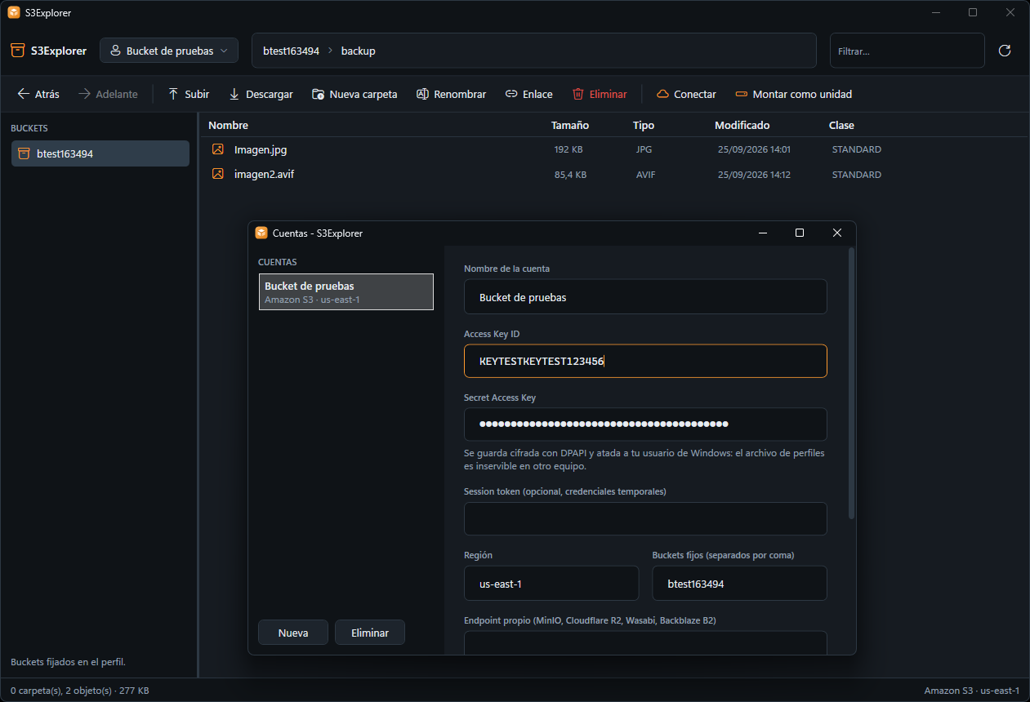Viewport: 1030px width, 702px height.
Task: Close the Cuentas dialog window
Action: click(x=837, y=233)
